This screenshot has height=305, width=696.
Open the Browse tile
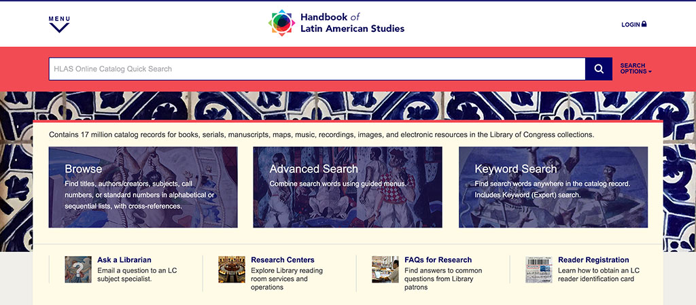pyautogui.click(x=143, y=187)
